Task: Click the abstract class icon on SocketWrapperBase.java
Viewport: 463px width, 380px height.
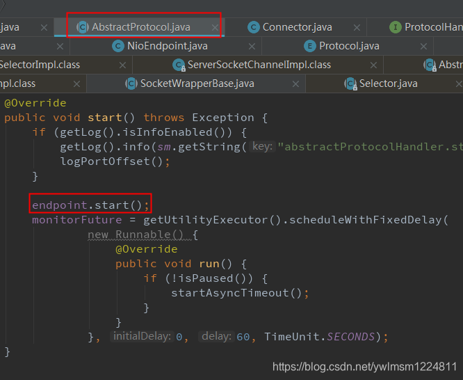Action: (131, 84)
